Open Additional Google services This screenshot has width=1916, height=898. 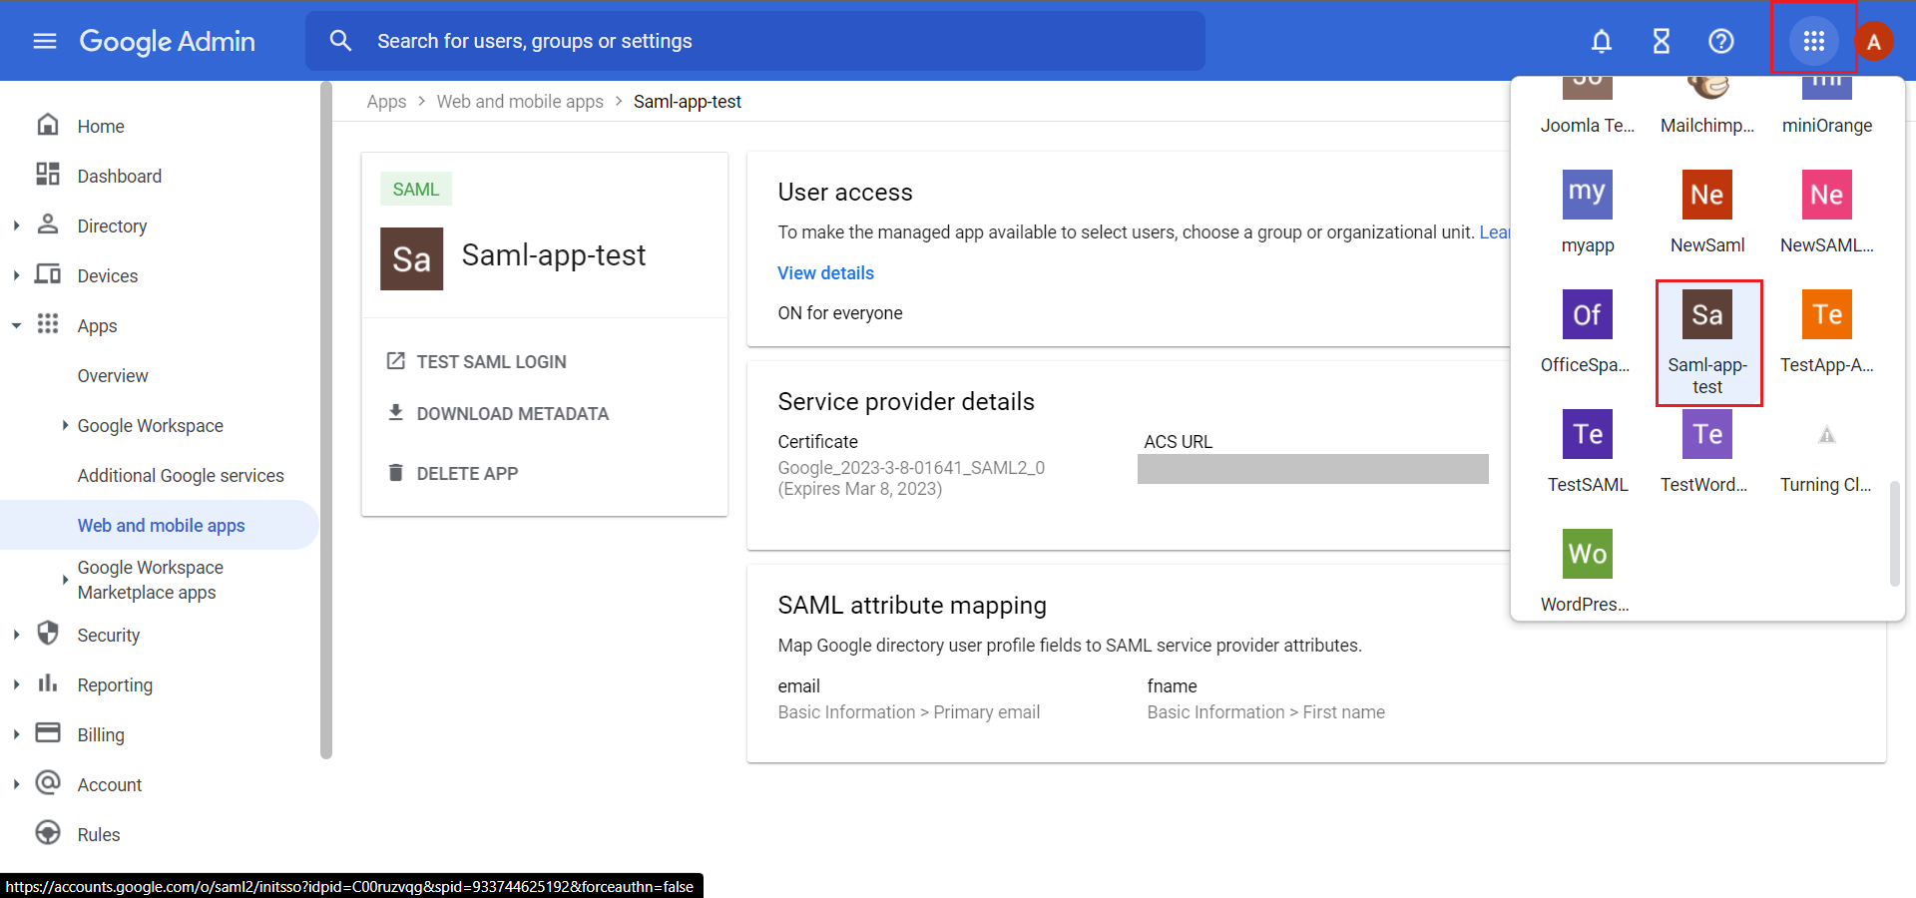click(x=181, y=475)
